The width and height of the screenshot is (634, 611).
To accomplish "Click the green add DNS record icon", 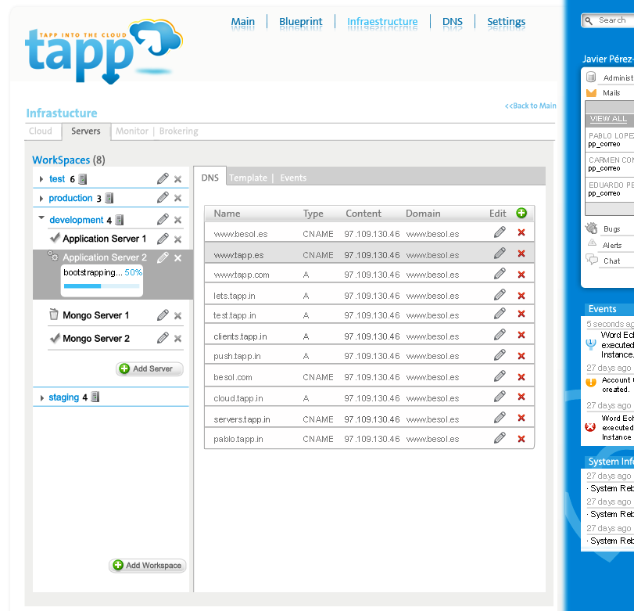I will [x=521, y=213].
